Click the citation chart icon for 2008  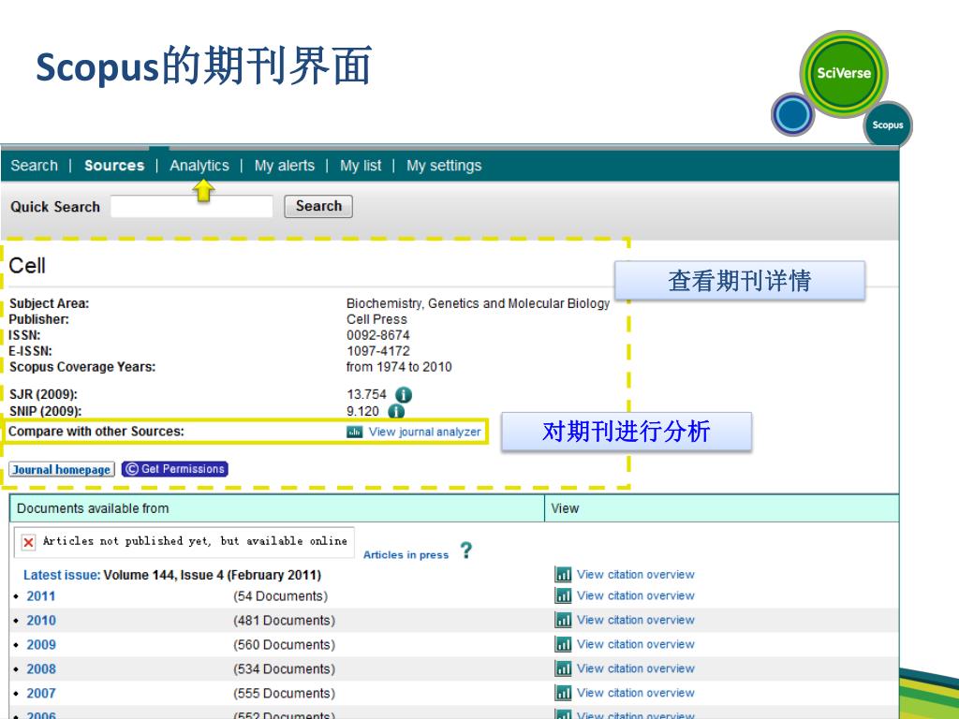pyautogui.click(x=563, y=668)
